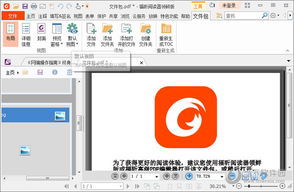Click the 未登录 login button
Screen dimensions: 294x192
pos(229,5)
